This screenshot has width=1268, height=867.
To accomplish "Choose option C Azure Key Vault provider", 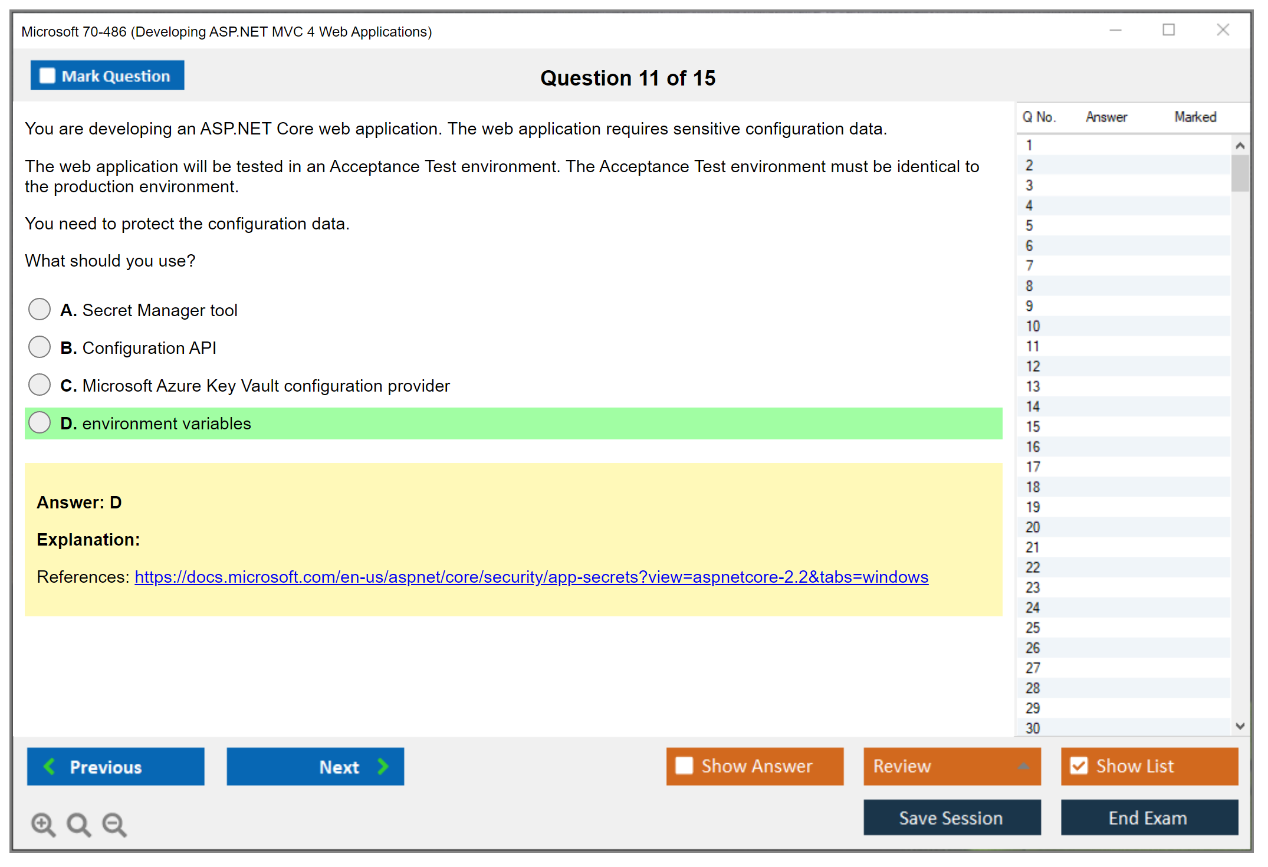I will pyautogui.click(x=40, y=385).
